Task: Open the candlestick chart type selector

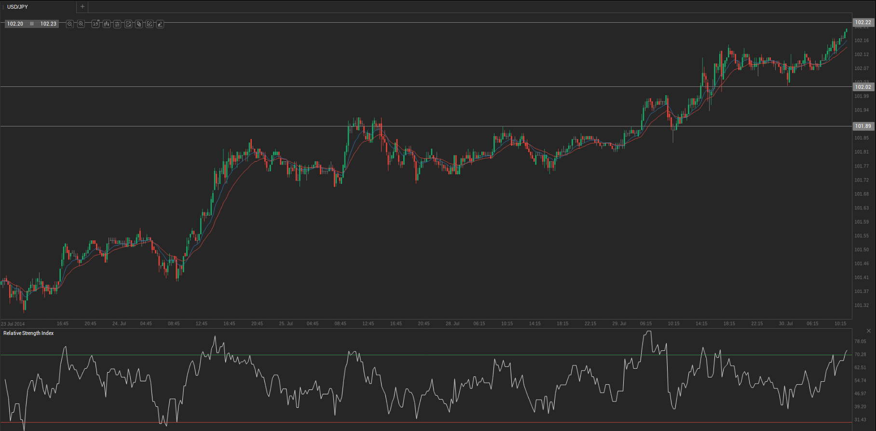Action: [106, 24]
